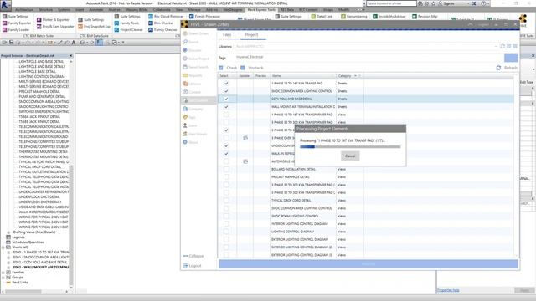The image size is (536, 301).
Task: Uncheck the CCTV POLE AND BASE DETAIL checkbox
Action: pyautogui.click(x=226, y=99)
